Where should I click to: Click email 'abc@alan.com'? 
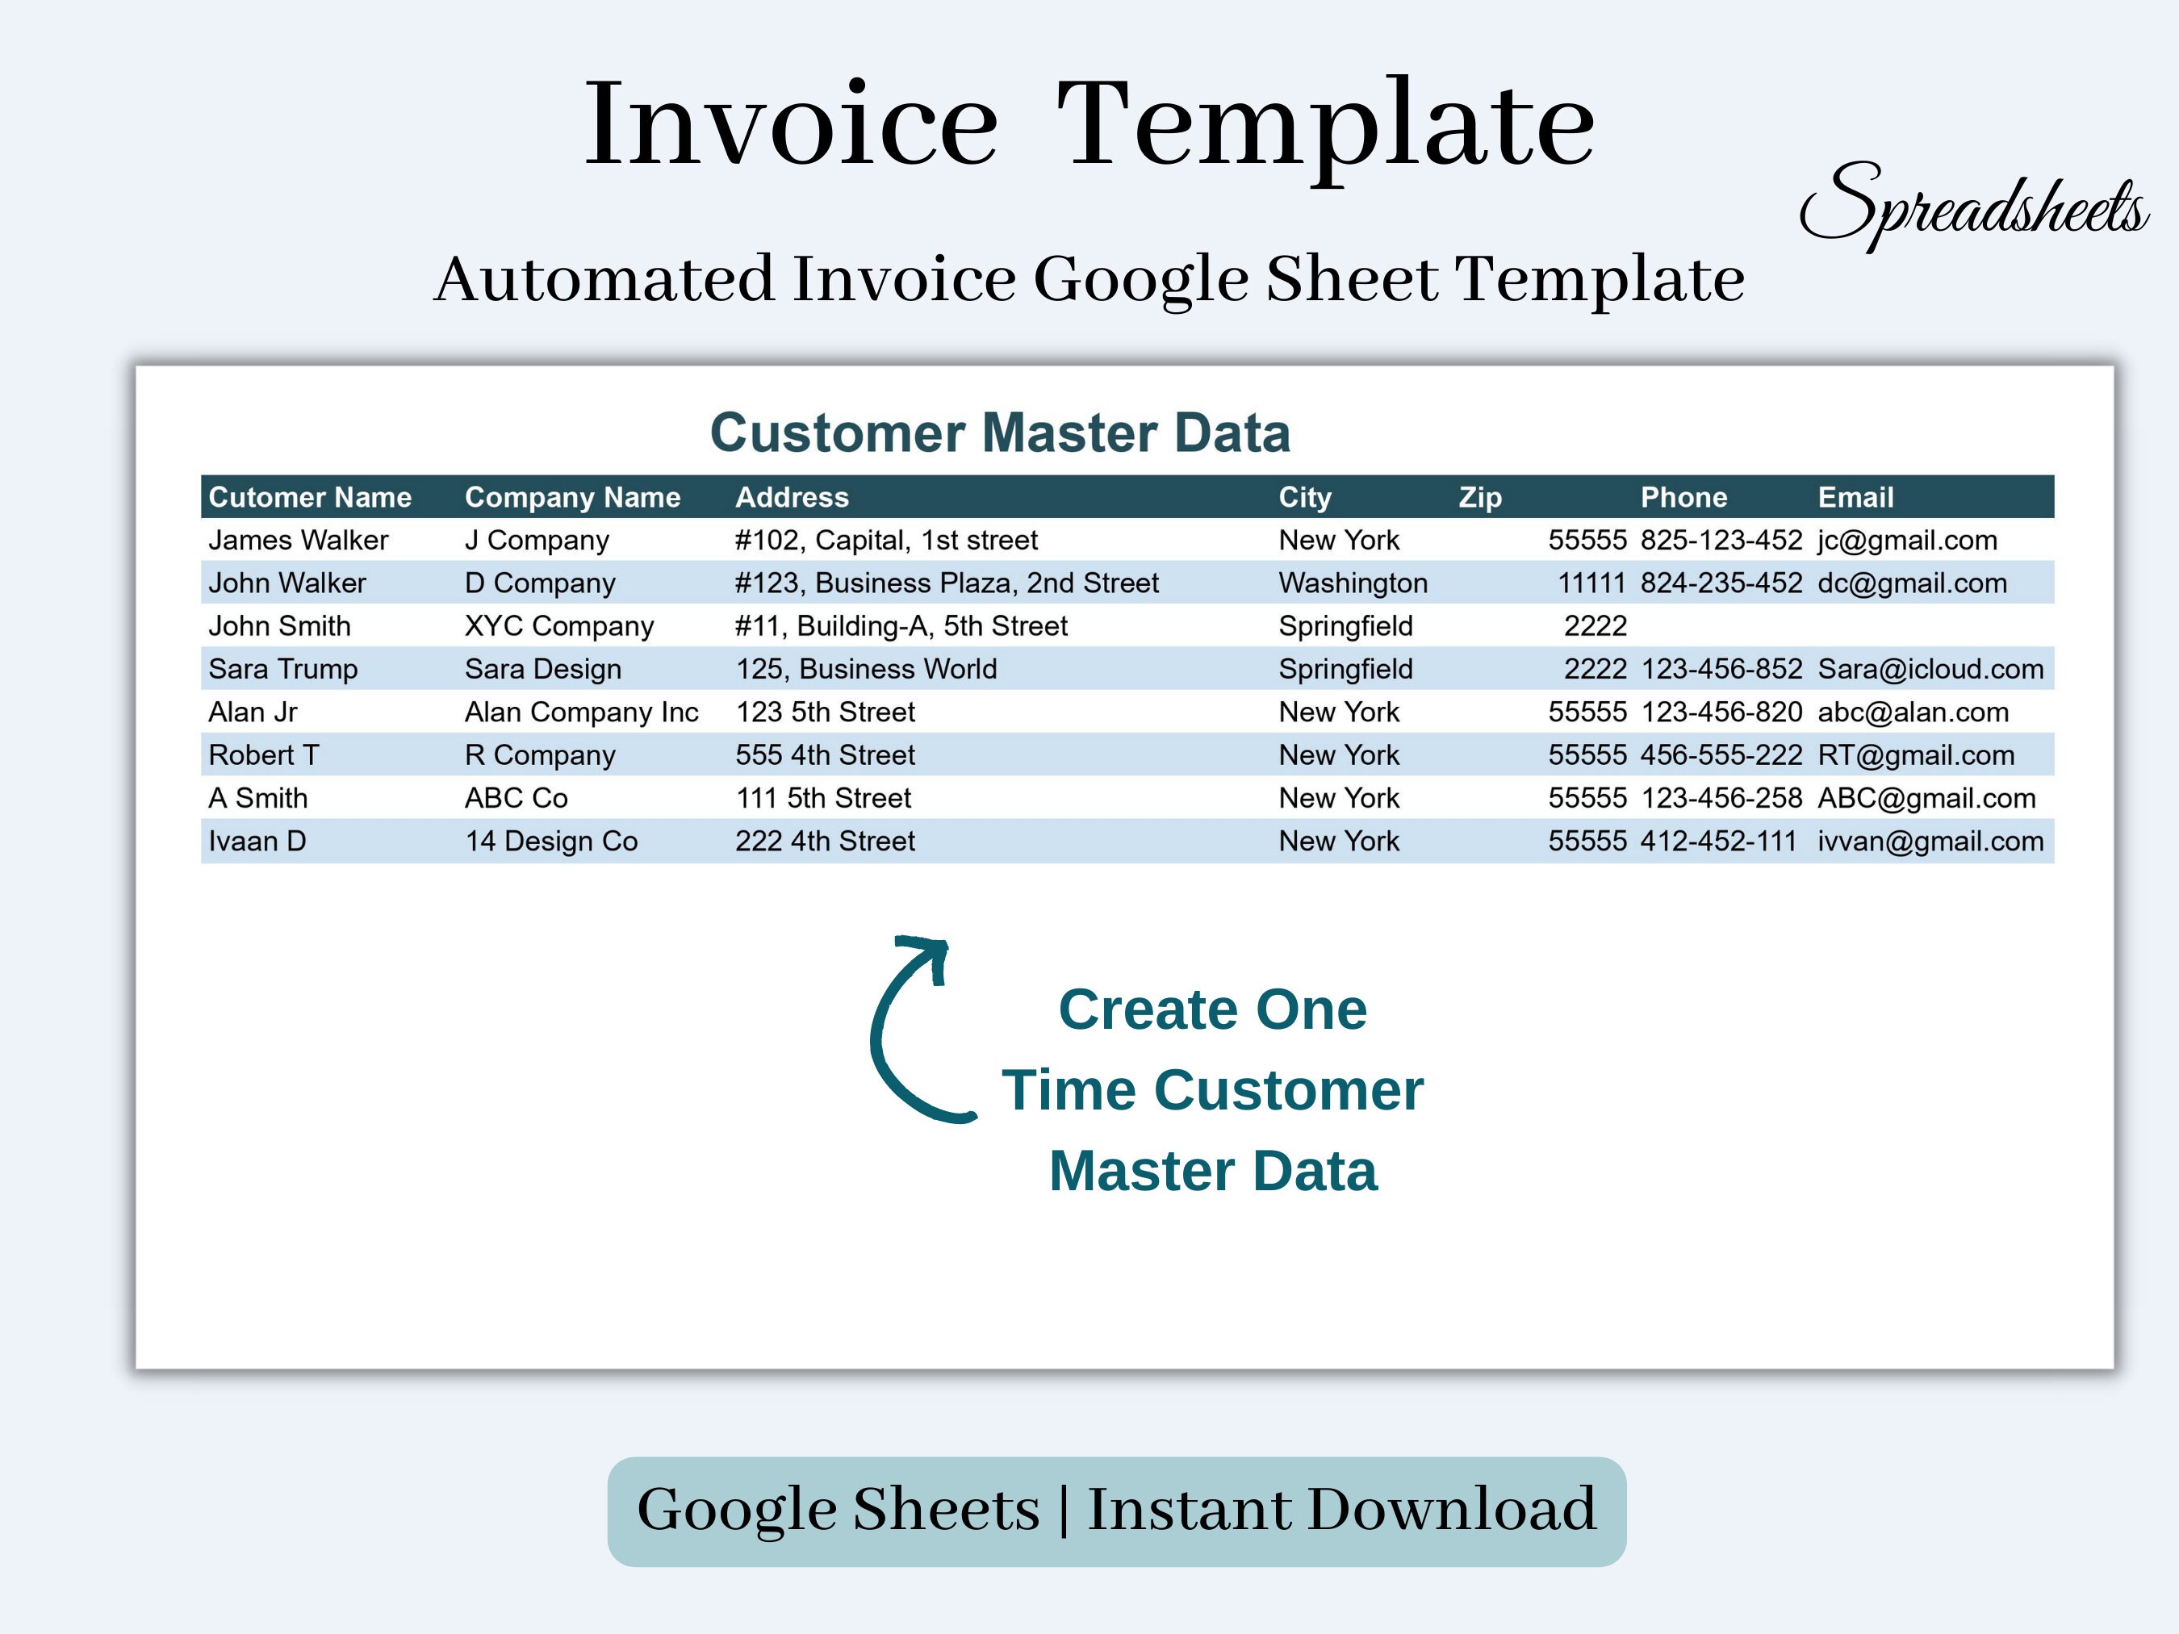[x=1913, y=713]
